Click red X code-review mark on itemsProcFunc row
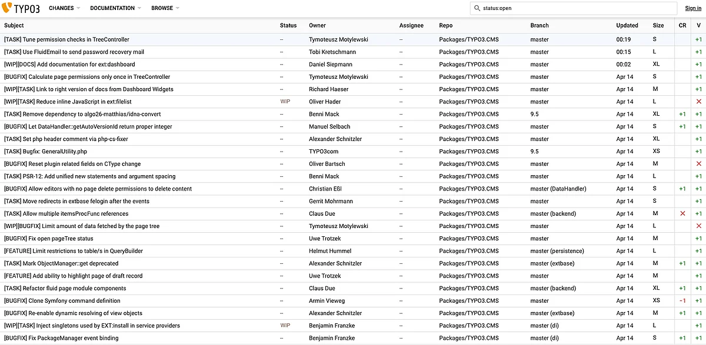Screen dimensions: 706x345 pyautogui.click(x=682, y=214)
